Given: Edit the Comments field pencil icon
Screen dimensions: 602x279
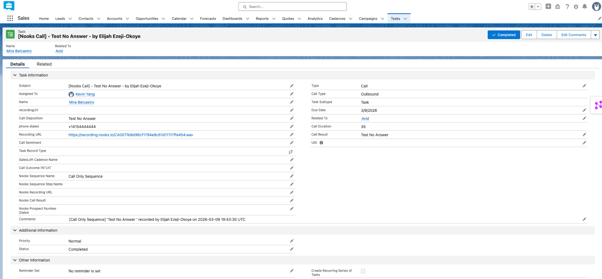Looking at the screenshot, I should tap(584, 219).
